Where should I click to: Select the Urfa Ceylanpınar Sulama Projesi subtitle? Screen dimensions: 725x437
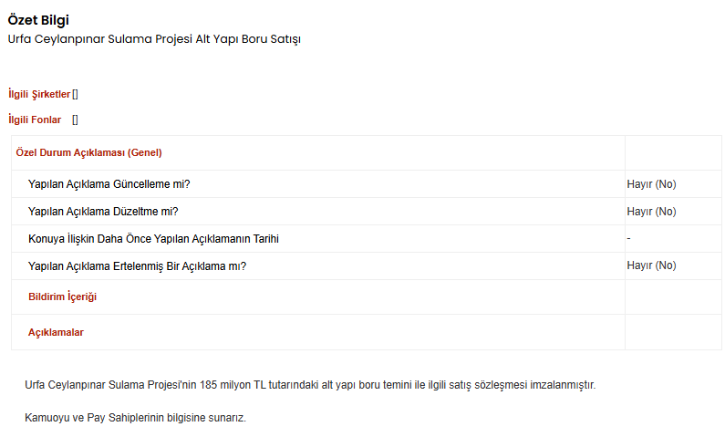click(154, 39)
